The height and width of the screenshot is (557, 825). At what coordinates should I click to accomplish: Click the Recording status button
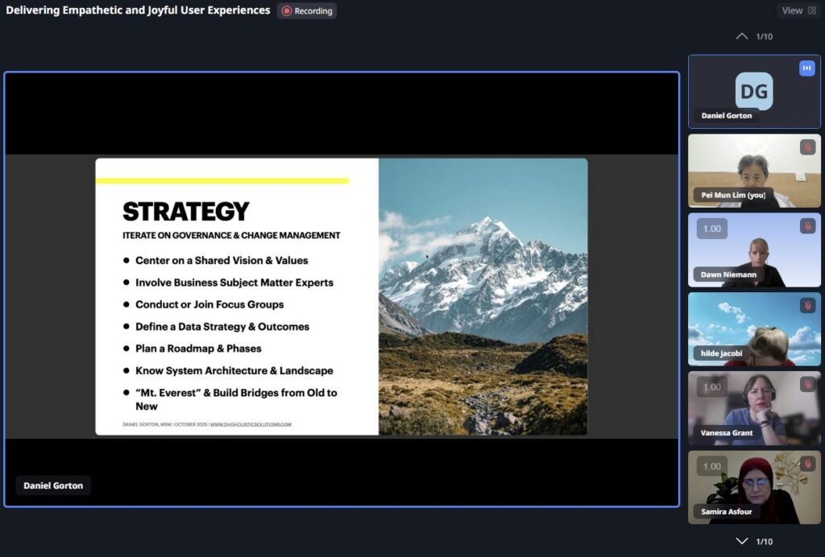[307, 11]
